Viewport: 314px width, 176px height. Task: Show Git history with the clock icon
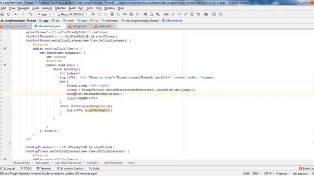point(192,14)
